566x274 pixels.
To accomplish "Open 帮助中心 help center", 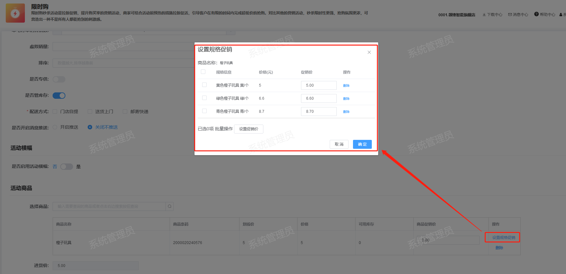I will (545, 14).
